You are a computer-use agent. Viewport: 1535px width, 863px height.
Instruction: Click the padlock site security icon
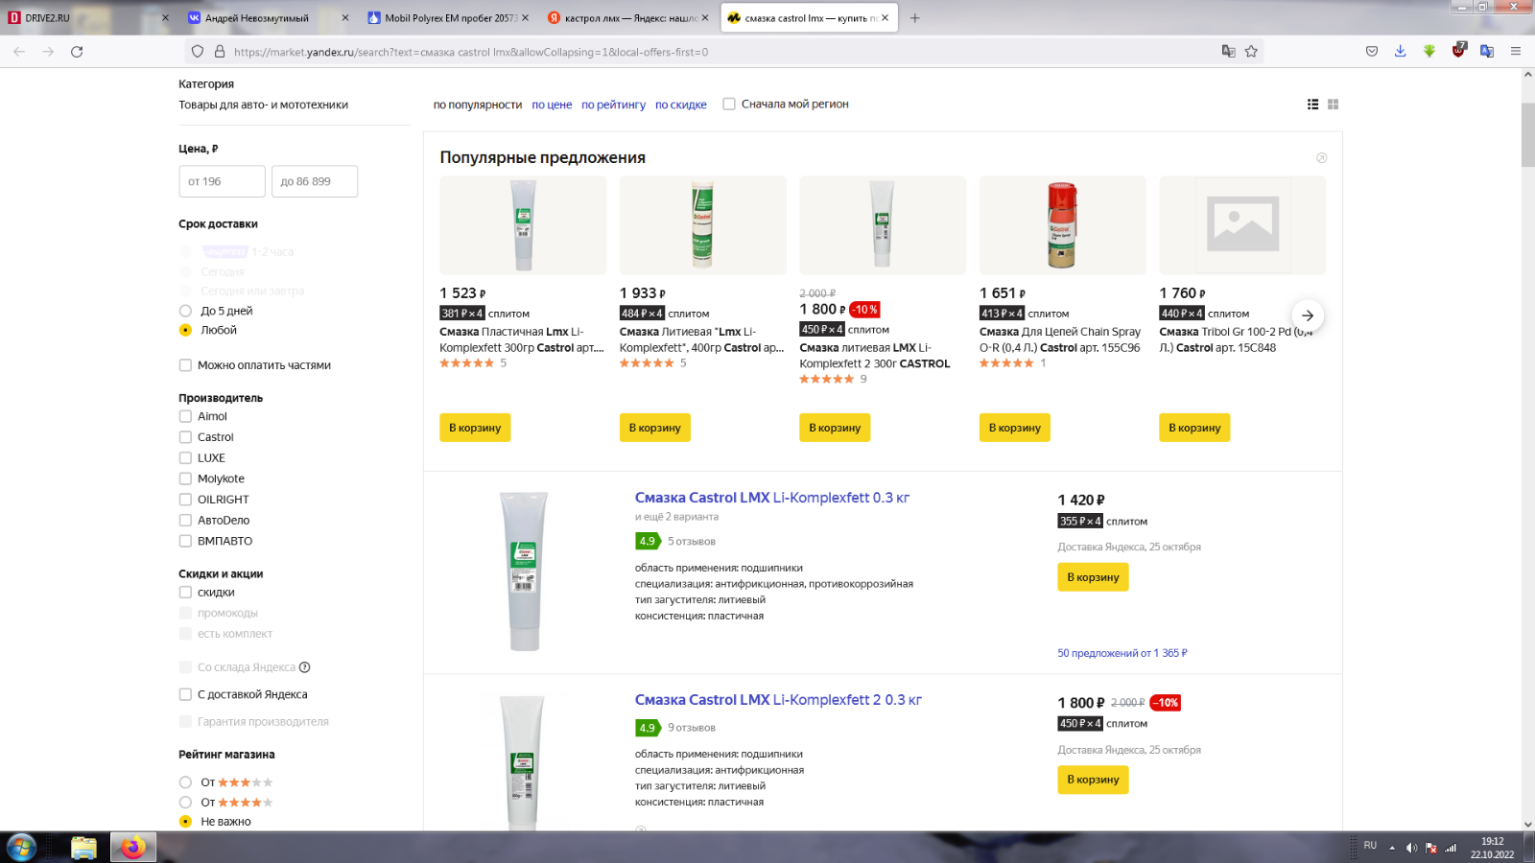pyautogui.click(x=220, y=52)
